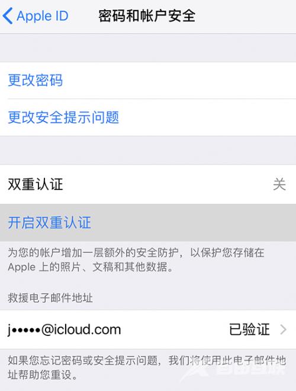Expand email details with right chevron
Viewport: 296px width, 391px height.
point(283,329)
